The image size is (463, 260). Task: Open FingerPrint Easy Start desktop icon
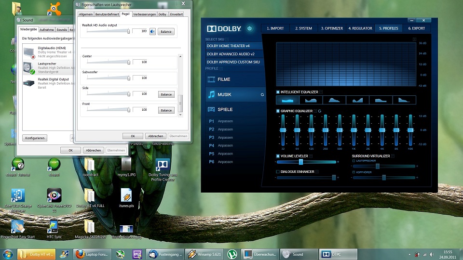pos(18,229)
